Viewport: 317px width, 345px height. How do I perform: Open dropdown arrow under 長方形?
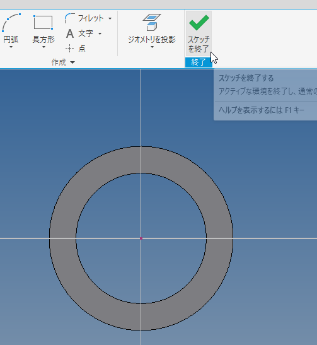click(43, 47)
